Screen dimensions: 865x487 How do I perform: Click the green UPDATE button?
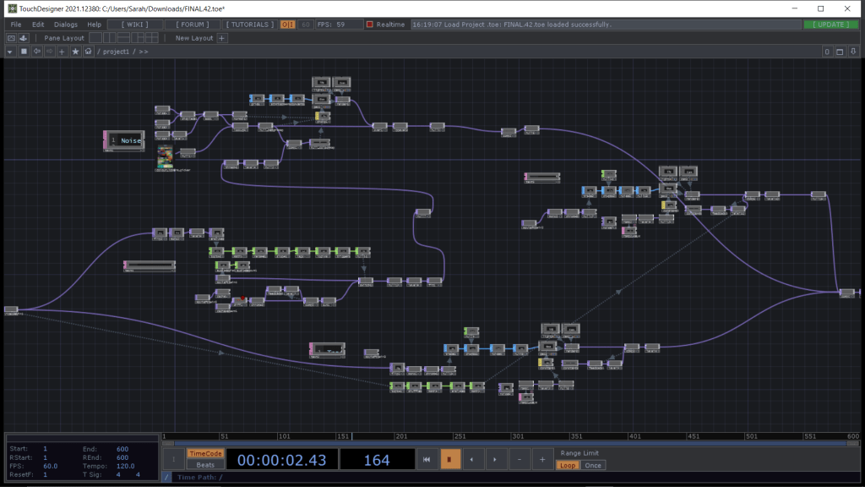(832, 25)
